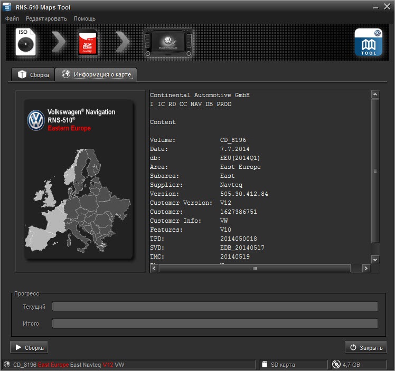Click the horizontal scrollbar thumb
The width and height of the screenshot is (395, 371).
pos(255,269)
